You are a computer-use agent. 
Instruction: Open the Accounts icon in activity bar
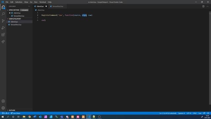pyautogui.click(x=3, y=101)
